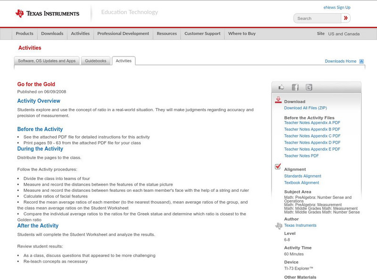
Task: Open Teacher Notes Appendix A PDF
Action: tap(312, 123)
